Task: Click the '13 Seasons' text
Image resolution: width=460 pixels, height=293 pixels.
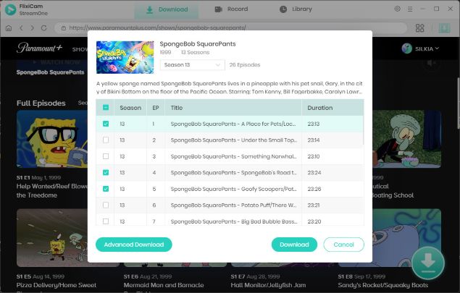Action: coord(195,52)
